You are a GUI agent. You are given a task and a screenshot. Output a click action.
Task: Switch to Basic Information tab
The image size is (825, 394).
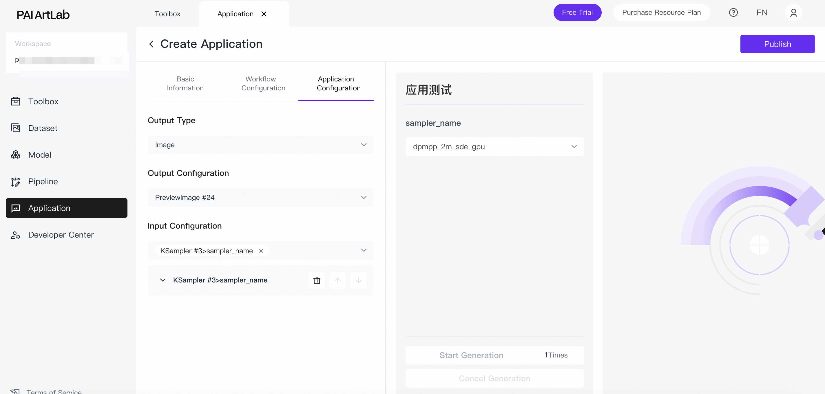click(185, 84)
